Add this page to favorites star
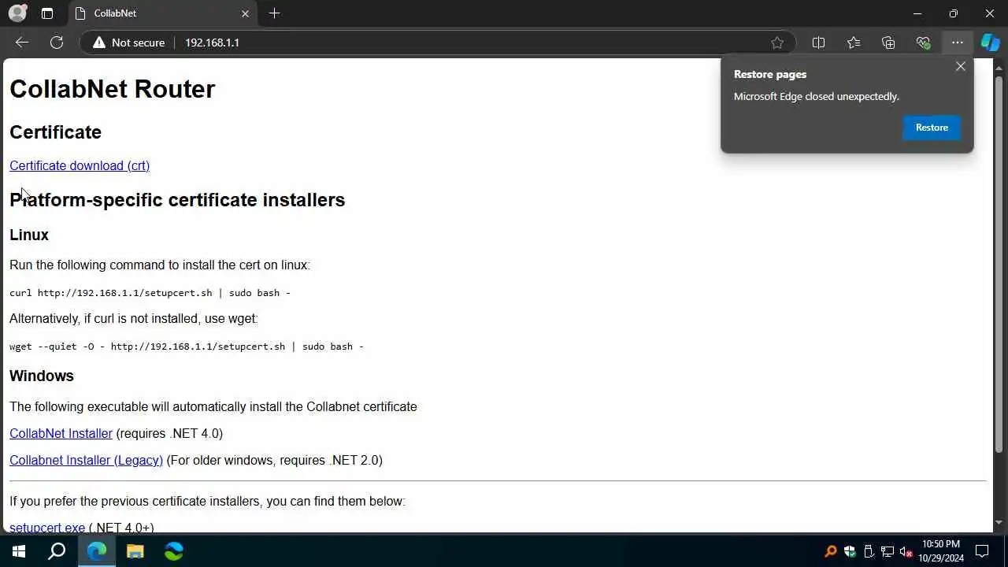Viewport: 1008px width, 567px height. pos(777,43)
